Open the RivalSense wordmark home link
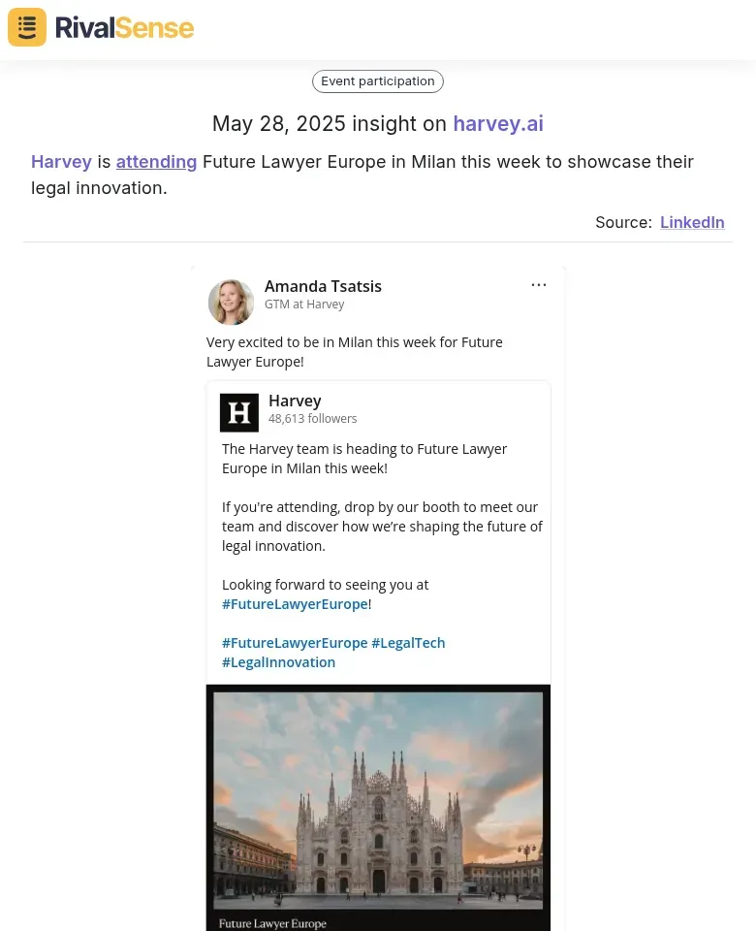 pyautogui.click(x=125, y=27)
